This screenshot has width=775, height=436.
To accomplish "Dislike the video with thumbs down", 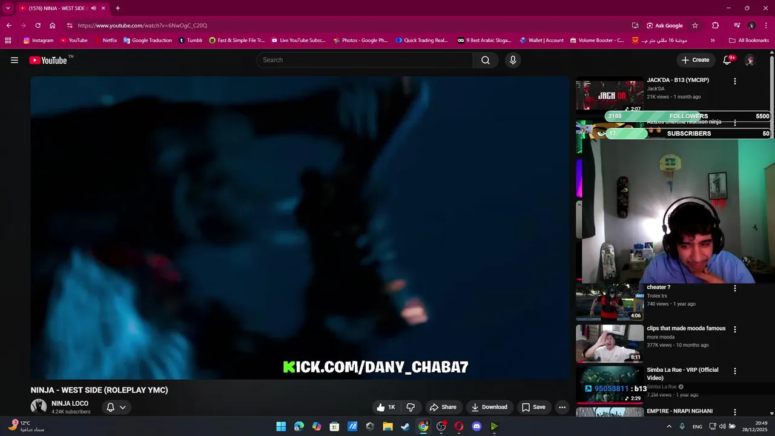I will click(x=411, y=407).
